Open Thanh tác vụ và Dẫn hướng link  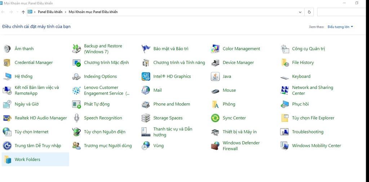point(173,132)
